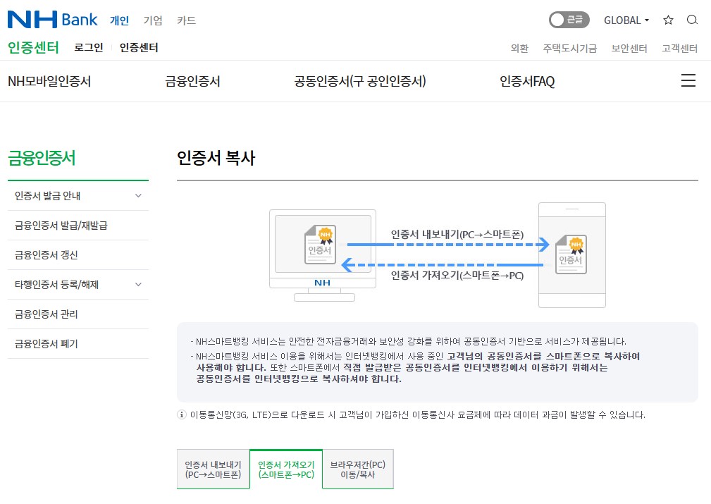Open 금융인증서 갱신 sidebar item
Viewport: 711px width, 504px height.
(x=78, y=255)
